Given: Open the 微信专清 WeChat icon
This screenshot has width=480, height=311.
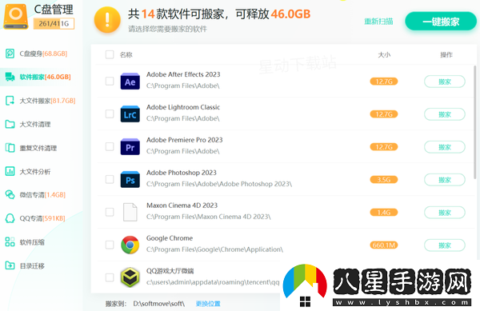Looking at the screenshot, I should click(x=10, y=195).
